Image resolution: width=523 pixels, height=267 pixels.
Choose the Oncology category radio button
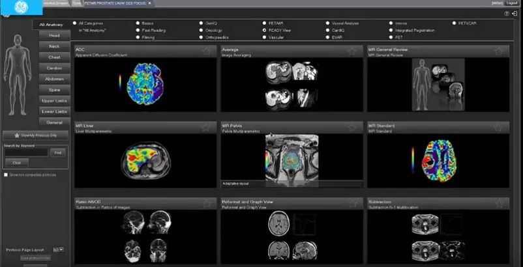click(202, 31)
